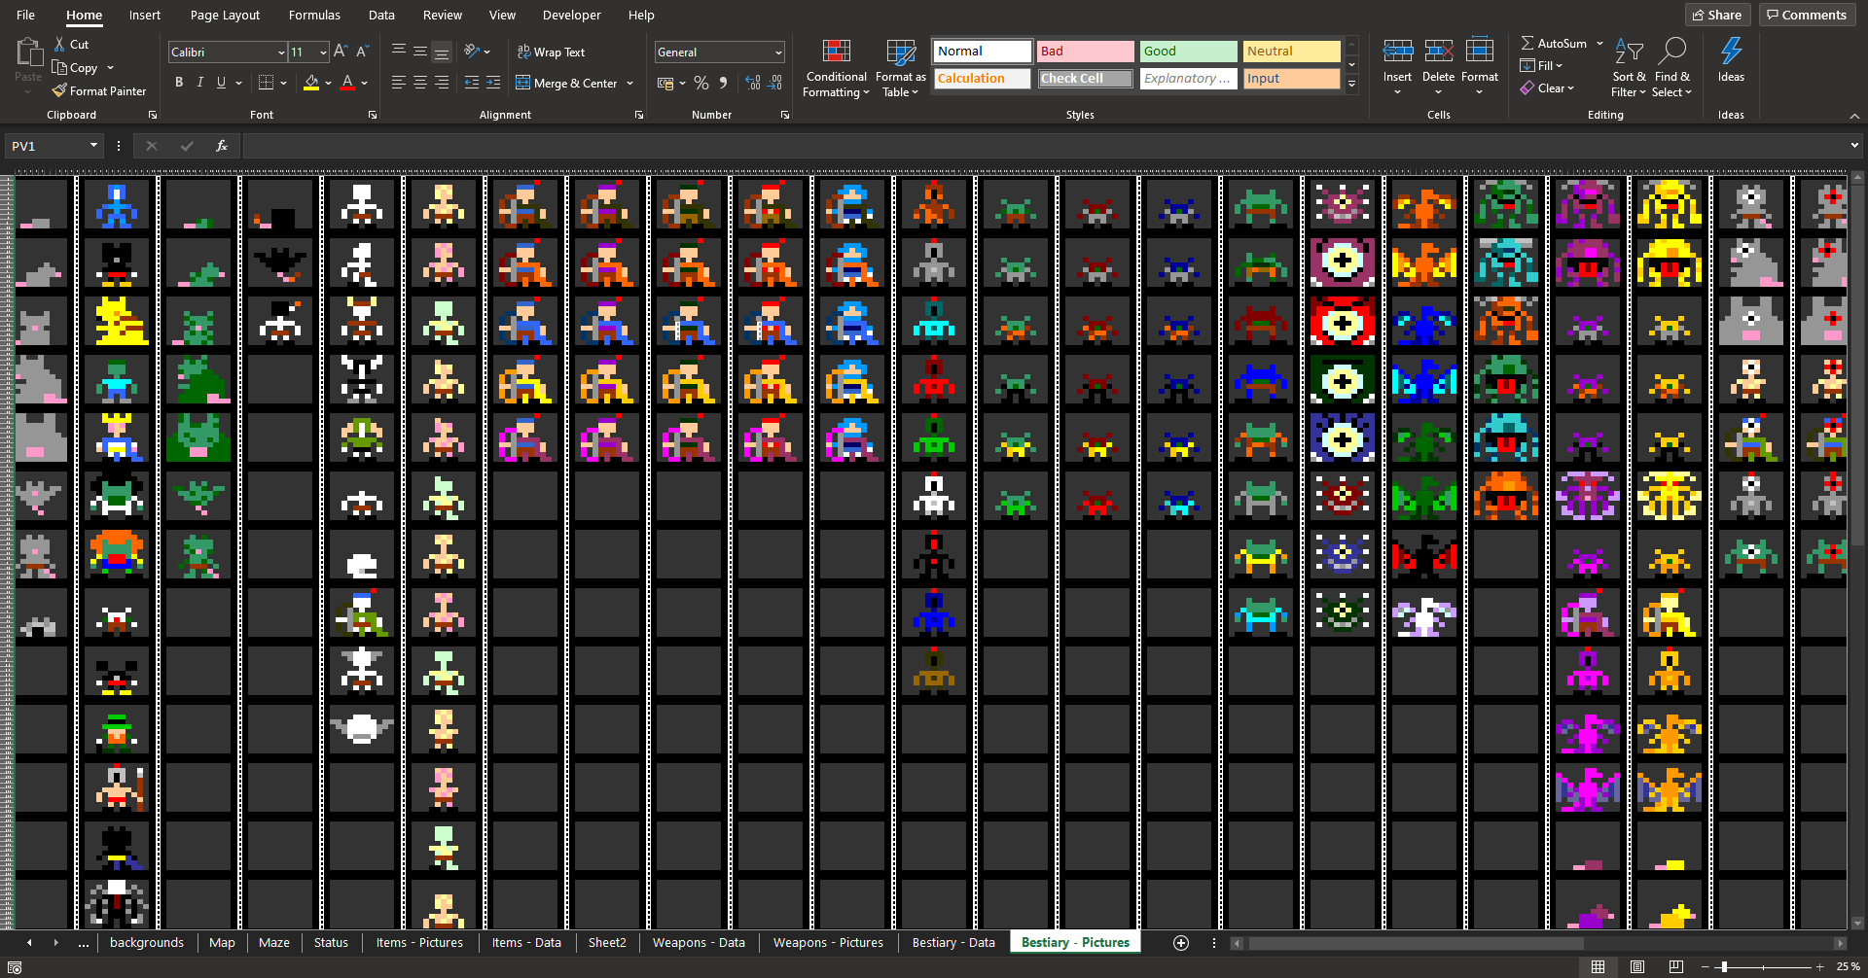Apply the yellow Fill Color
This screenshot has height=978, width=1868.
pos(311,83)
